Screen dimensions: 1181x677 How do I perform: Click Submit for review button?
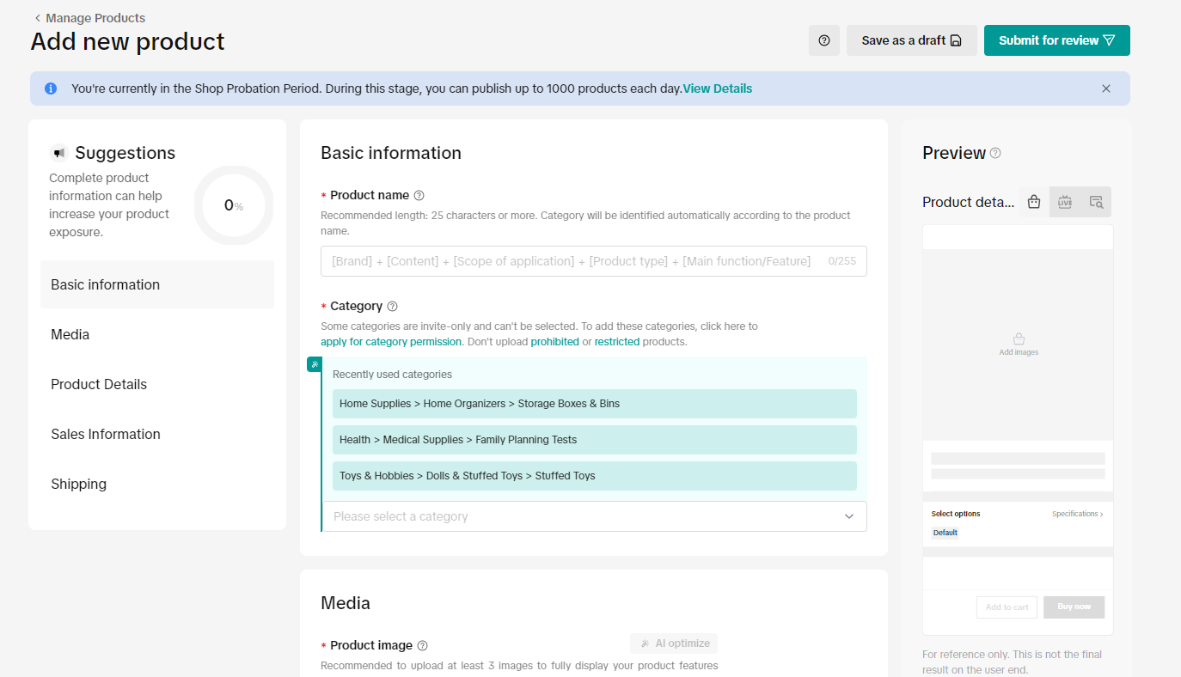tap(1056, 40)
